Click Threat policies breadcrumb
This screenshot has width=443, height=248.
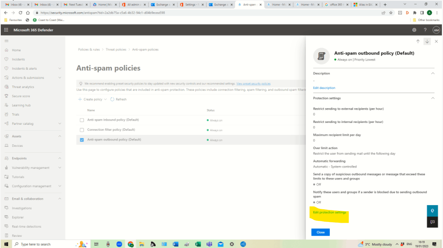(x=116, y=50)
